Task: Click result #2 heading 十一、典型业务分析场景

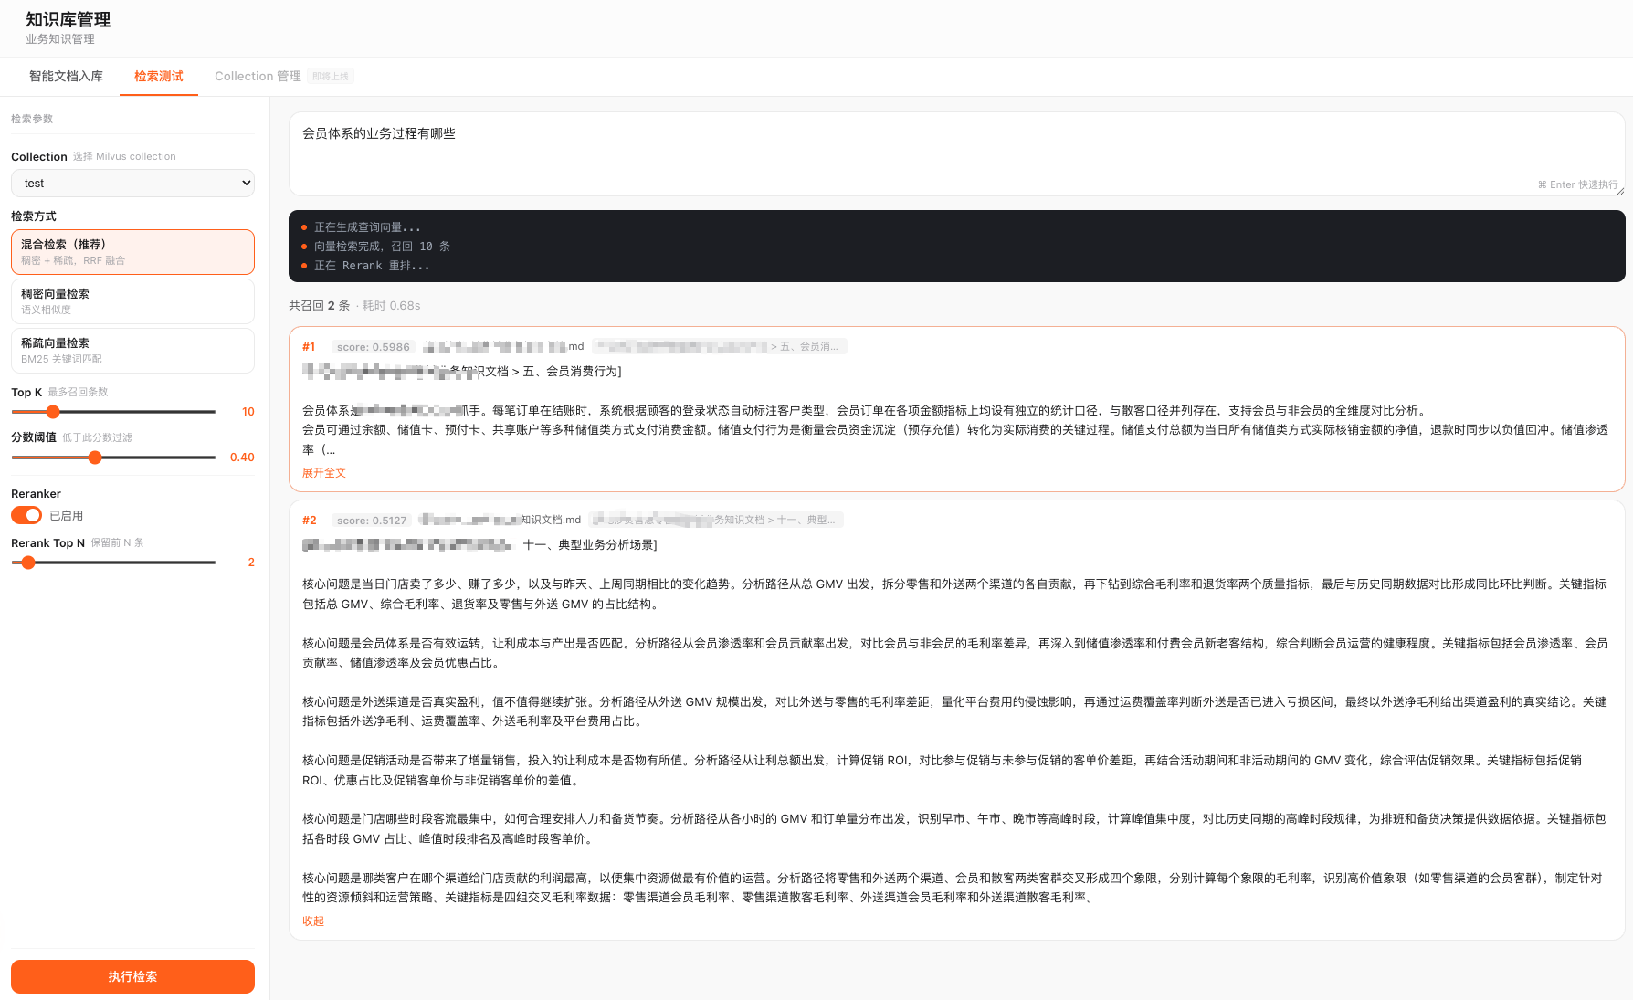Action: (x=590, y=545)
